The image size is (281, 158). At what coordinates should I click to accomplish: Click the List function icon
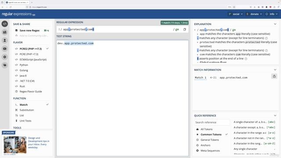16,115
